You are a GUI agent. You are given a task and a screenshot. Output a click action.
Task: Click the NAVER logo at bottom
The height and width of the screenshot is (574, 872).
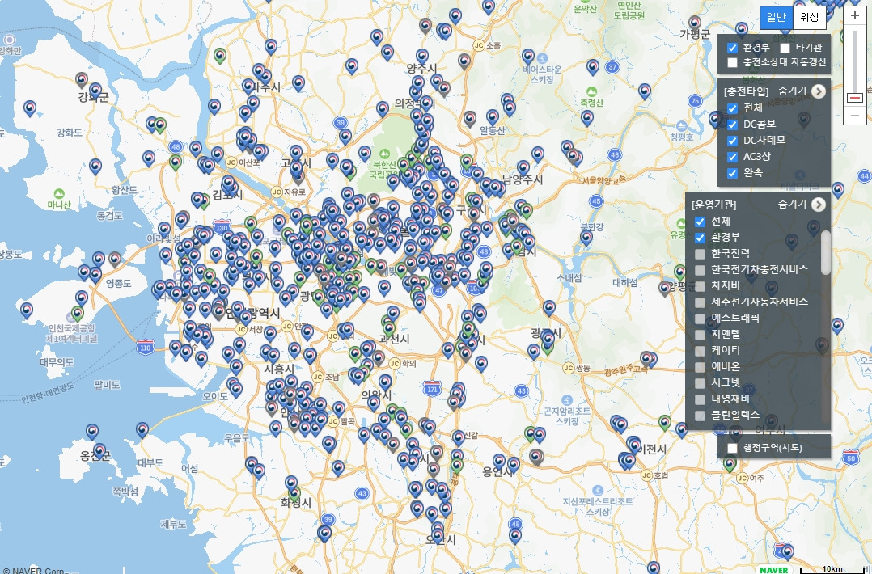pos(775,570)
